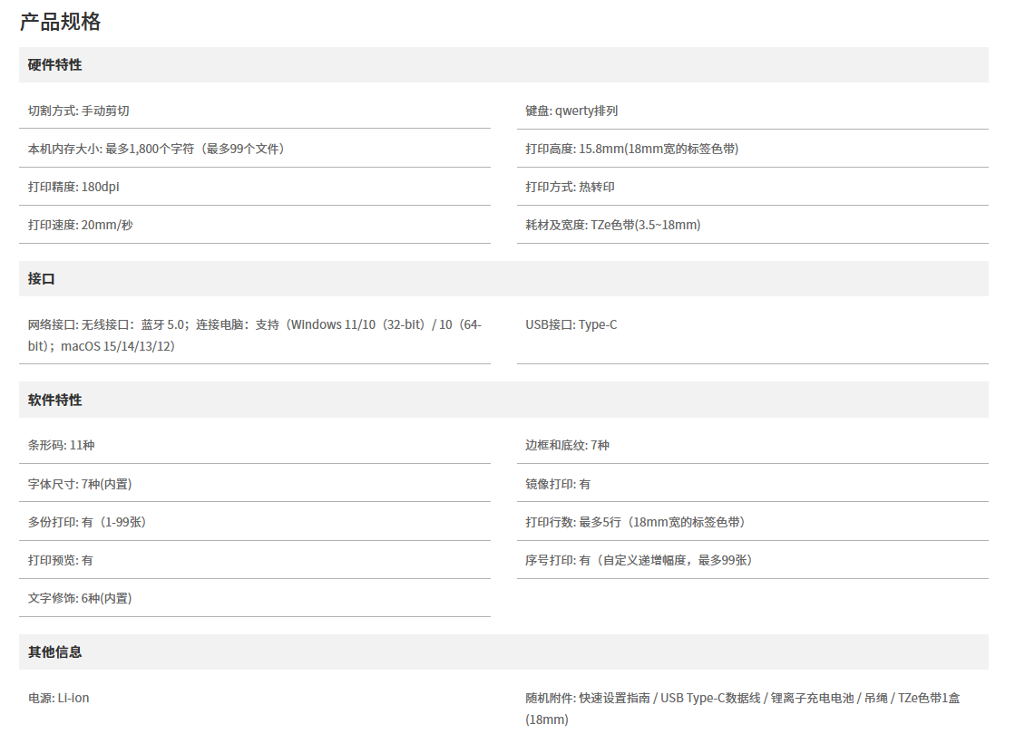Select 字体尺寸: 7种(内置) text
This screenshot has height=734, width=1025.
tap(80, 484)
